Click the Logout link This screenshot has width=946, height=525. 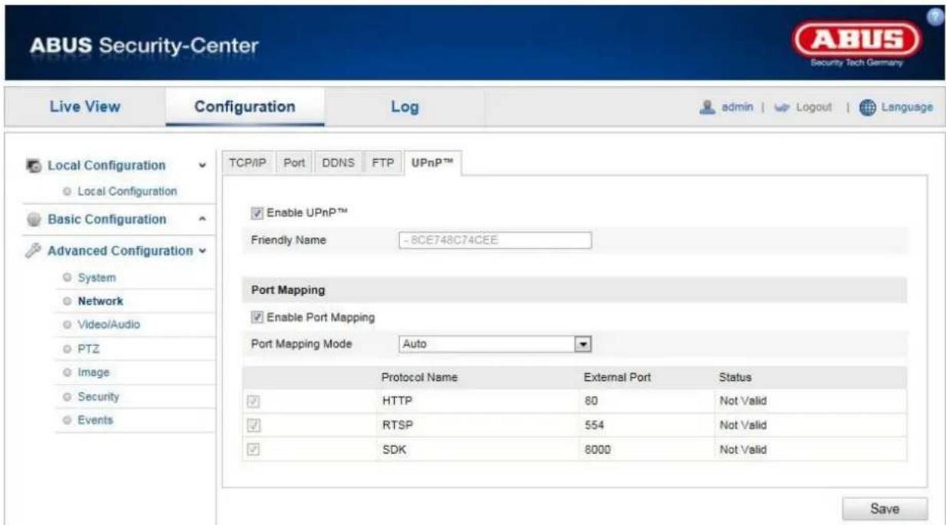point(815,108)
